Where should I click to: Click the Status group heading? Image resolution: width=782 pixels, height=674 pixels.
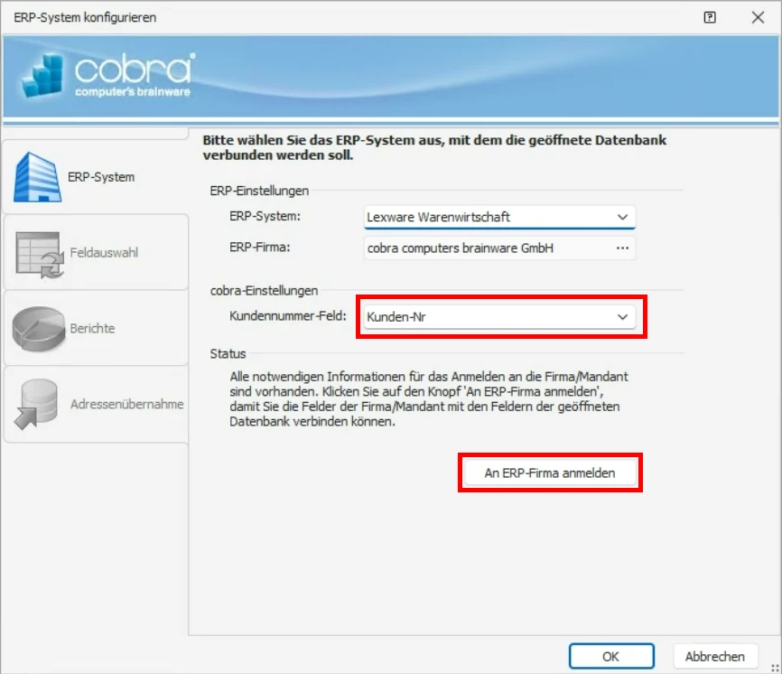pos(228,353)
